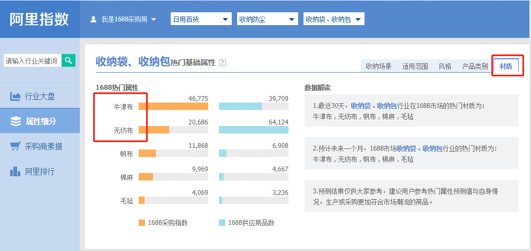This screenshot has width=531, height=251.
Task: Click the 帆布 attribute label
Action: tap(127, 154)
